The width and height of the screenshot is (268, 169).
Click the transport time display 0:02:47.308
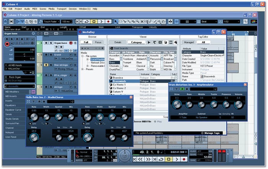click(x=177, y=152)
